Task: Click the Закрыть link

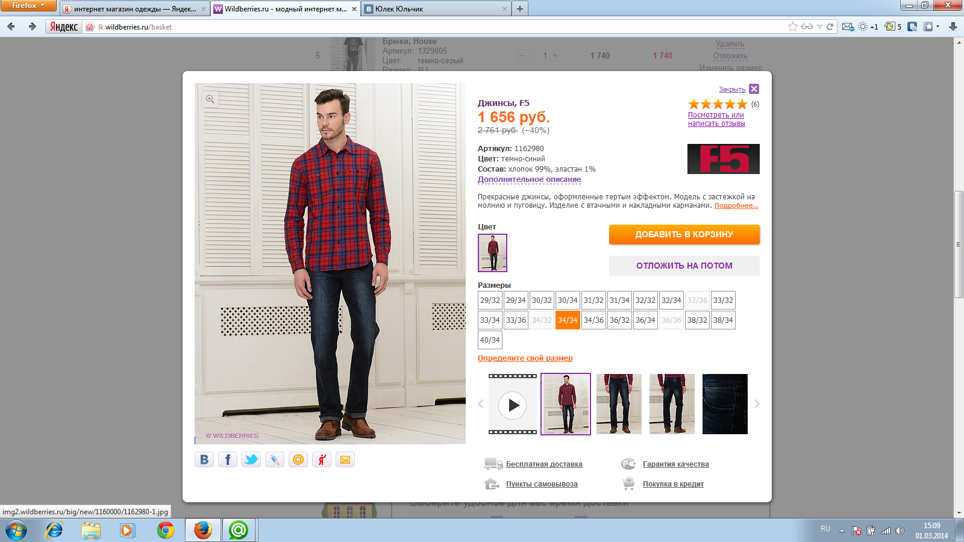Action: [732, 89]
